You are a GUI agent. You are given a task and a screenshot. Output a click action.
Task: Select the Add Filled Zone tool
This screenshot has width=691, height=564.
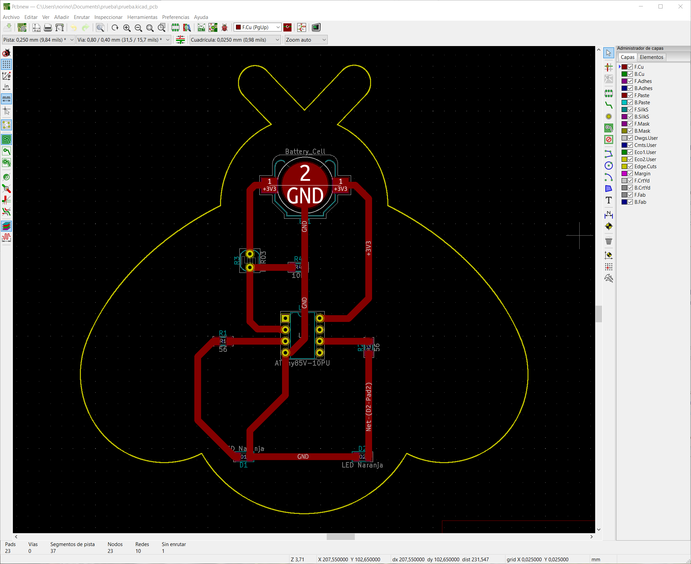click(609, 127)
